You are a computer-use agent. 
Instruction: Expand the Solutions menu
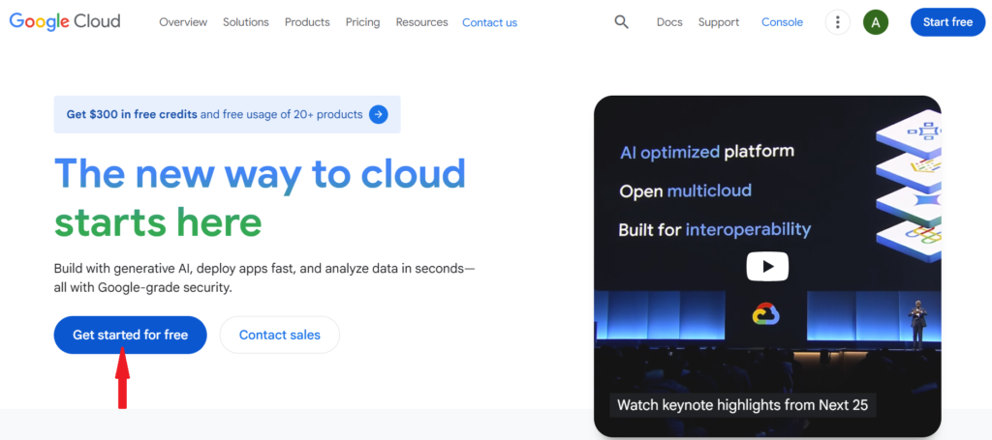(x=246, y=22)
